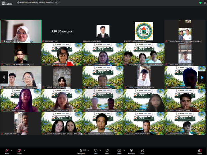Viewport: 207px width, 155px height.
Task: Open the Chat panel
Action: coord(96,150)
